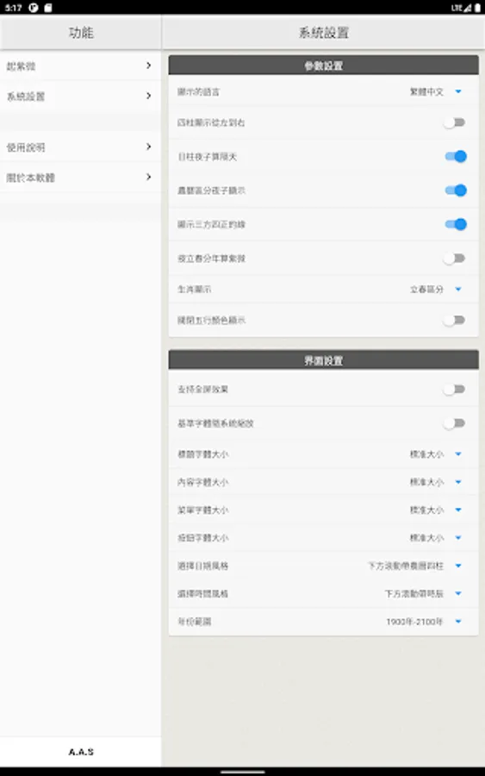Open the 選擇日期風格 dropdown
The height and width of the screenshot is (776, 485).
[415, 566]
